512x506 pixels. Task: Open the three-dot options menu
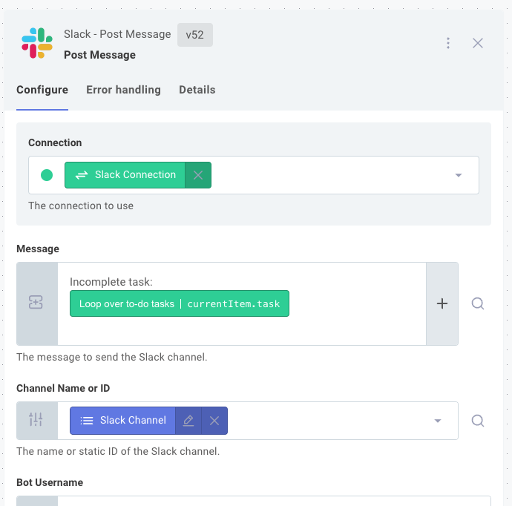[448, 43]
